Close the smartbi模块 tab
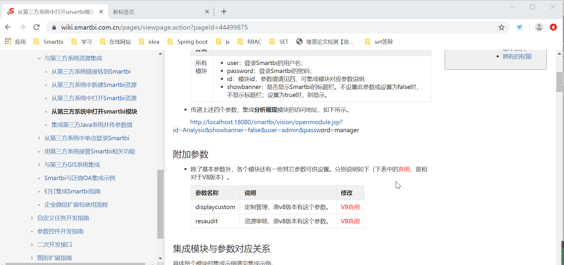Viewport: 564px width, 265px height. click(101, 12)
